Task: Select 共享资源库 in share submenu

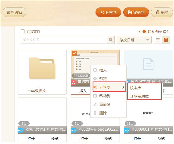Action: tap(139, 96)
